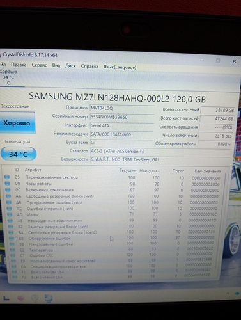Click raw value 002F000C0022 in Температура row

(x=200, y=248)
